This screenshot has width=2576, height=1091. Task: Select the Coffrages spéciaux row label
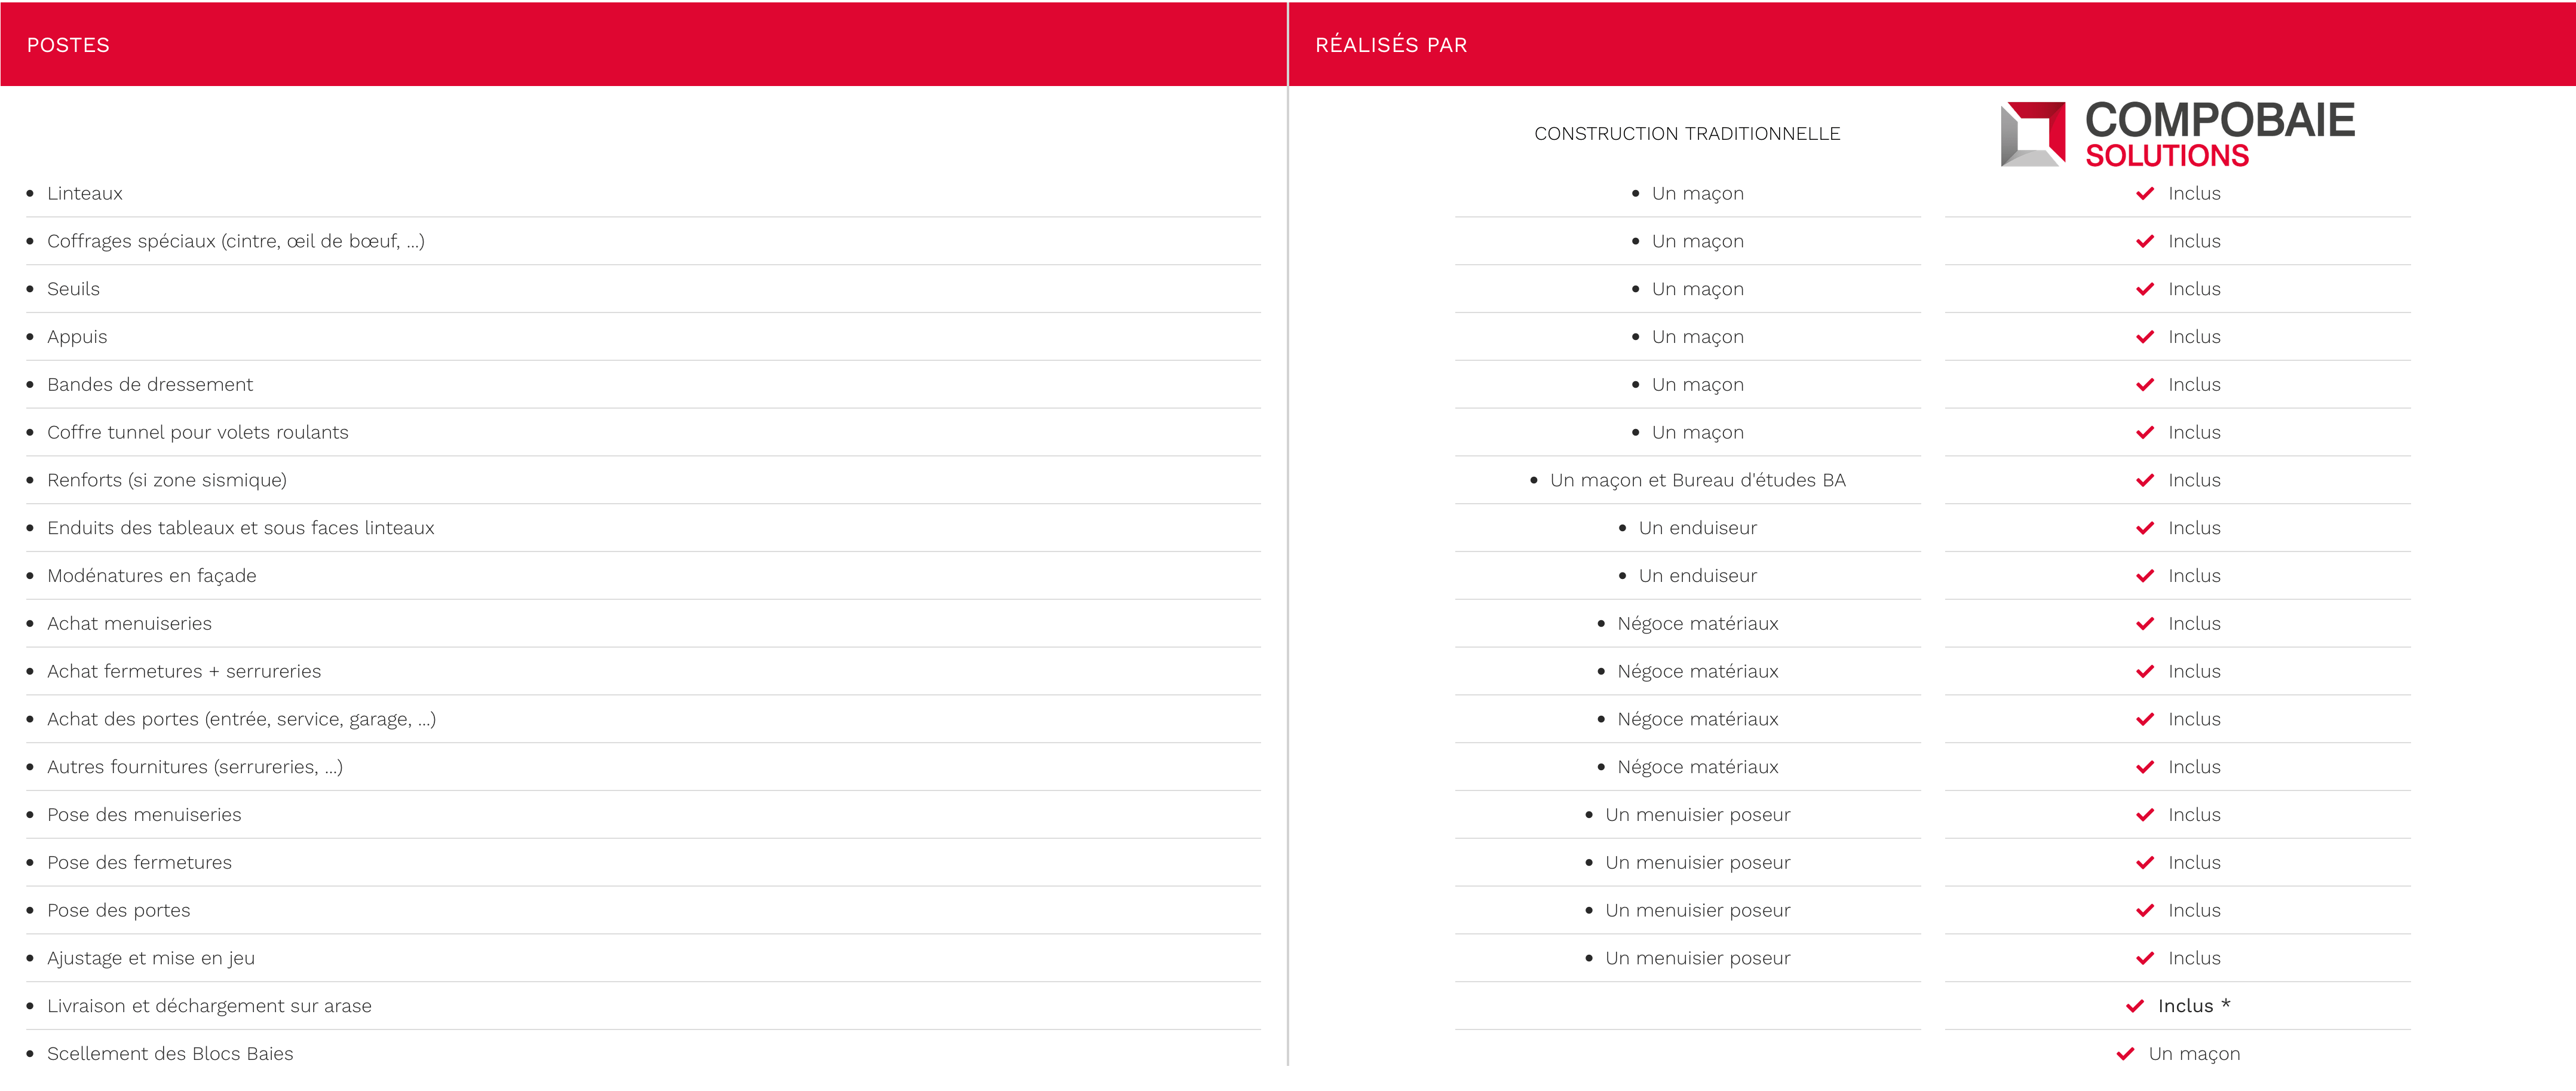[236, 242]
